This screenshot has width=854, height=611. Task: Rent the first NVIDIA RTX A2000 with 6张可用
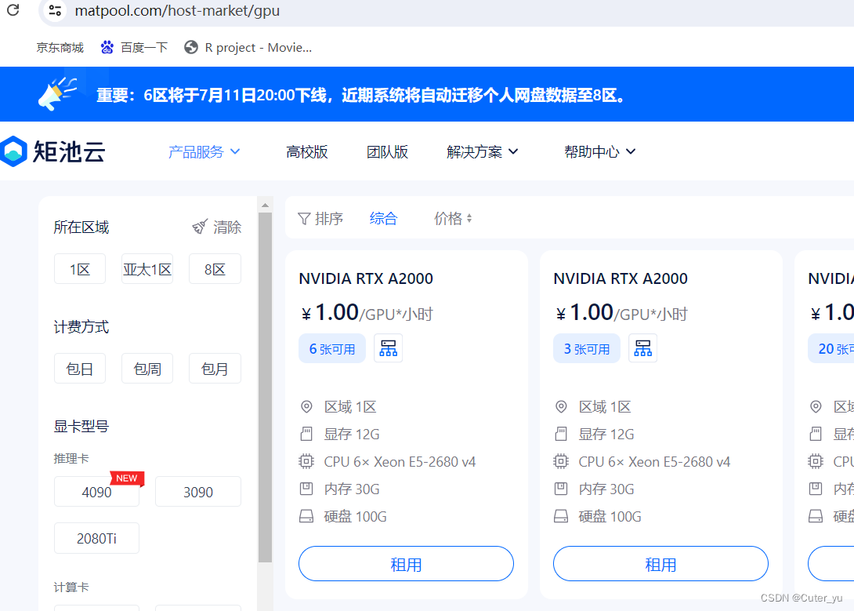click(407, 564)
